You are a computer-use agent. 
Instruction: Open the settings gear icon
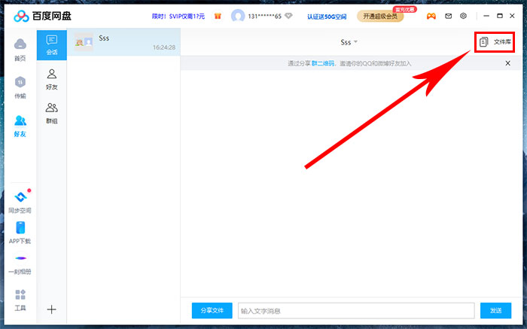464,16
